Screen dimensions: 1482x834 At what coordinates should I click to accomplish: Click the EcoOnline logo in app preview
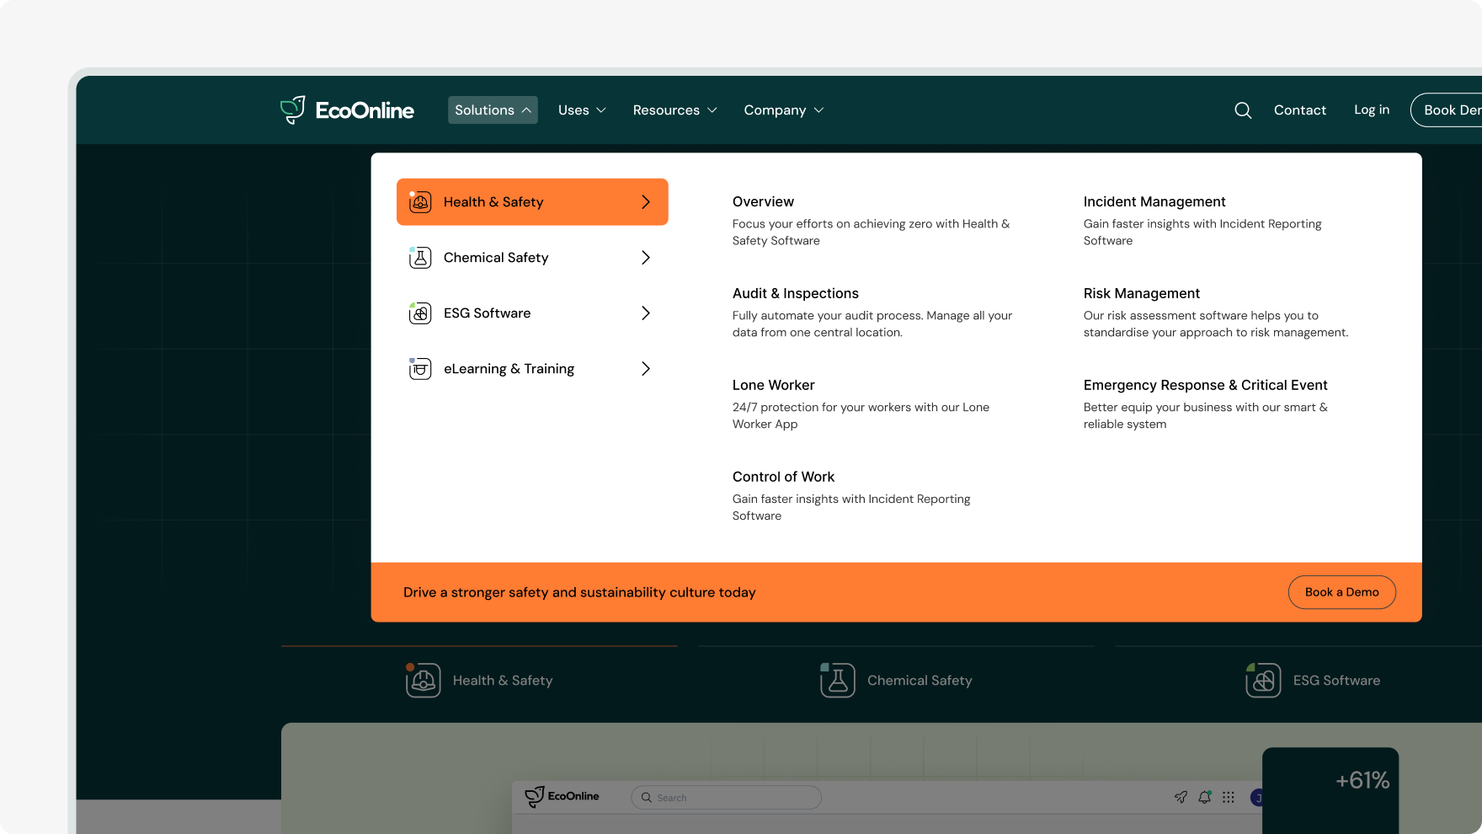click(x=562, y=796)
